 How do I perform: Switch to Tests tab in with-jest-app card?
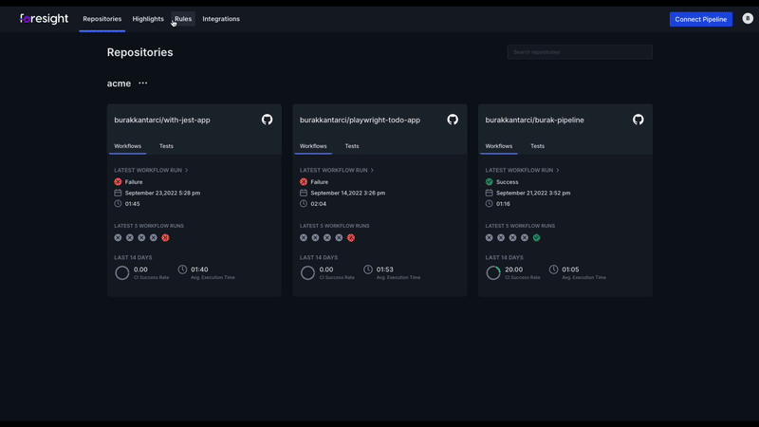coord(166,146)
